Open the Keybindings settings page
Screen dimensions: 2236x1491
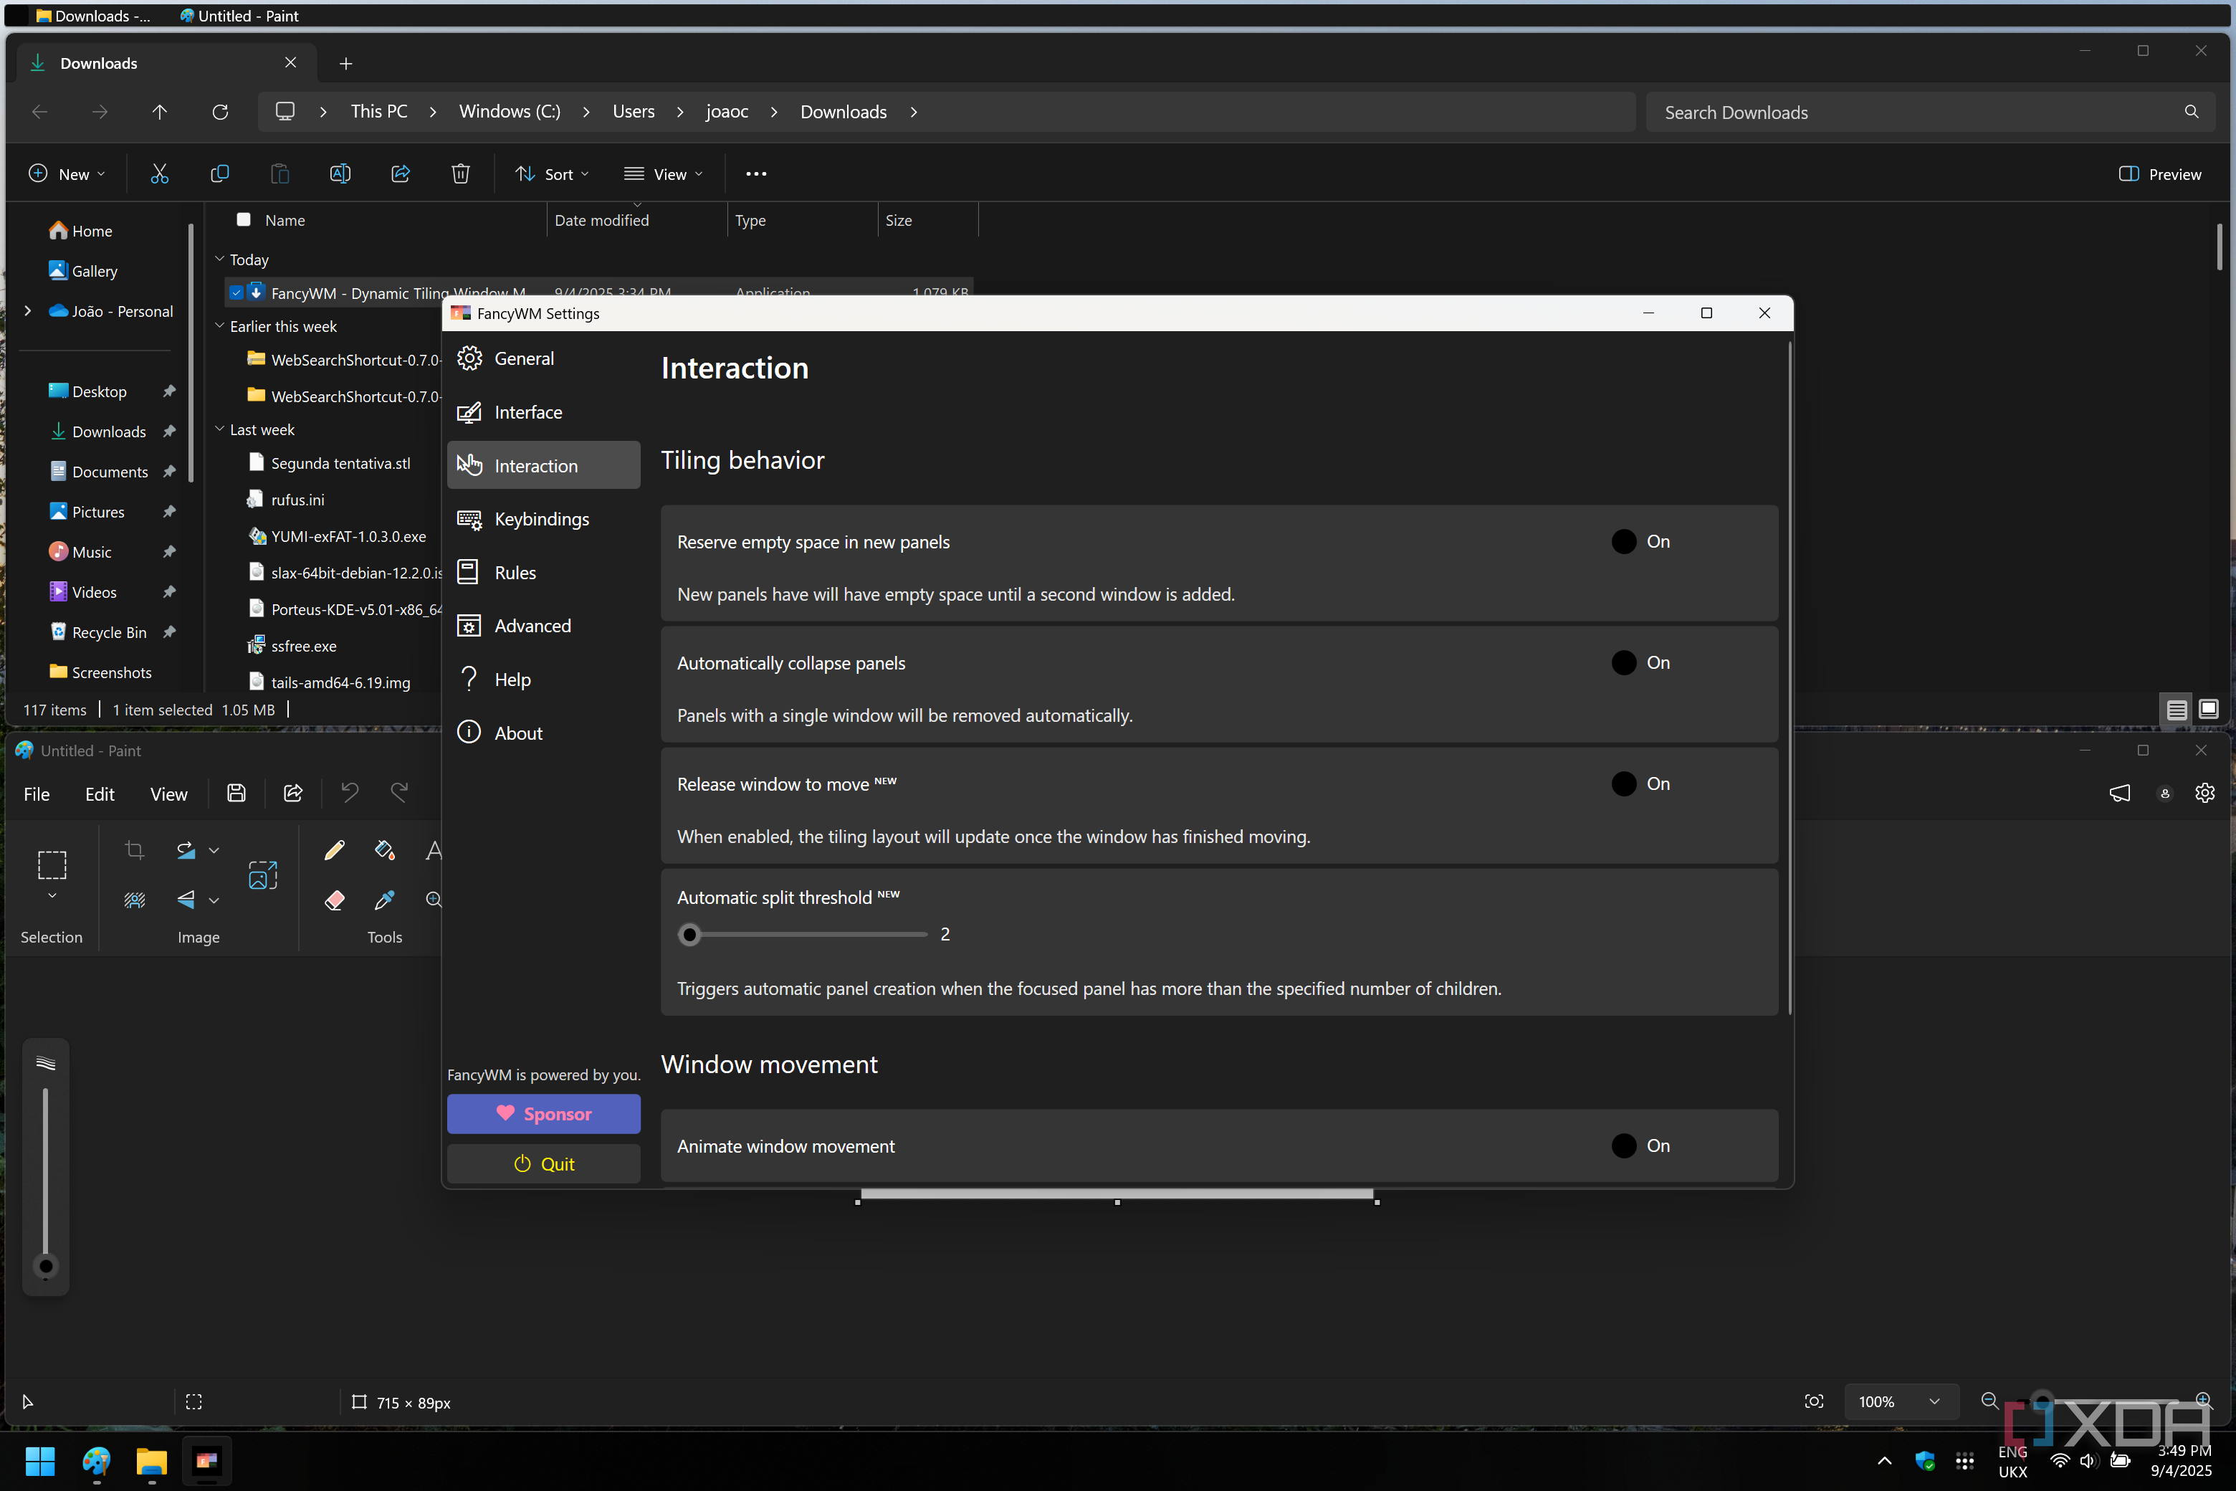pyautogui.click(x=543, y=519)
